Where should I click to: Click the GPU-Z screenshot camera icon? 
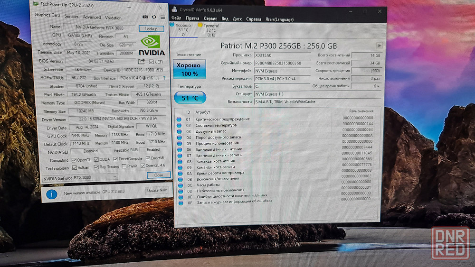(145, 17)
